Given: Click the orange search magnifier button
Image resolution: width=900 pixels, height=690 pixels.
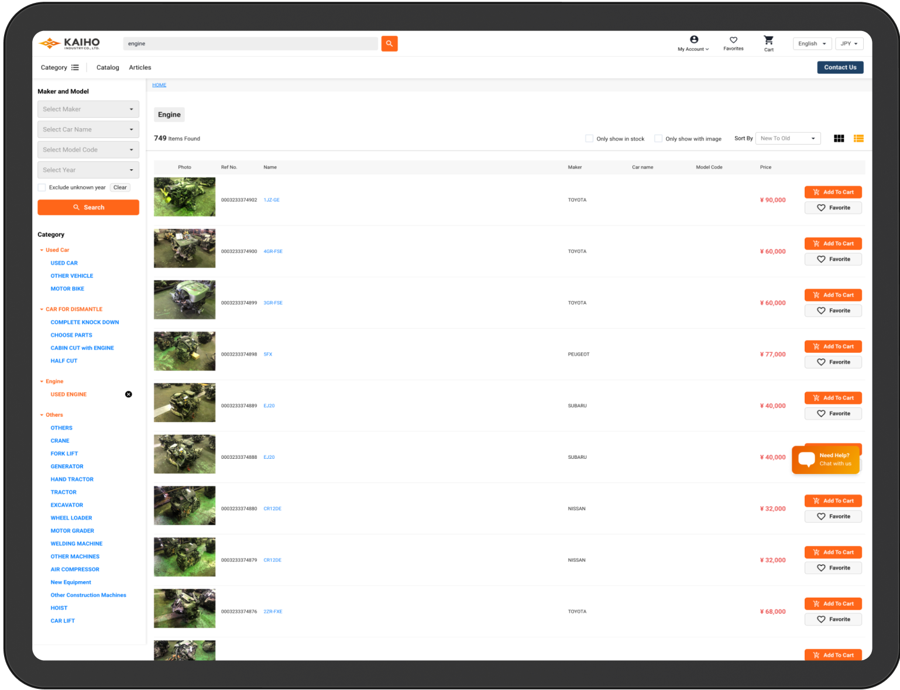Looking at the screenshot, I should pos(389,43).
